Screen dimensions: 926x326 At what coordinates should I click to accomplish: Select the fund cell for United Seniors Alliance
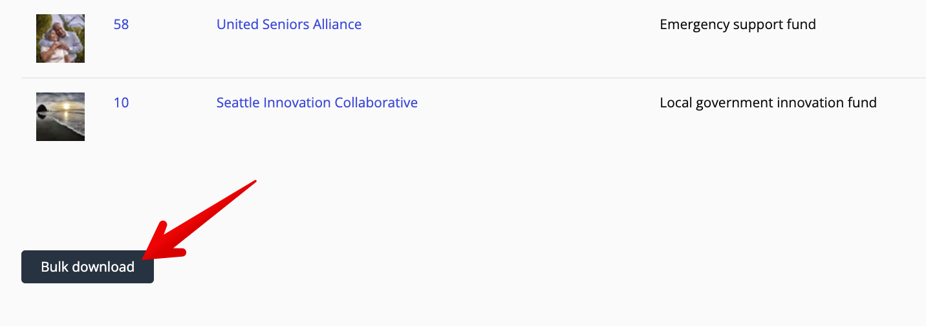[x=738, y=25]
